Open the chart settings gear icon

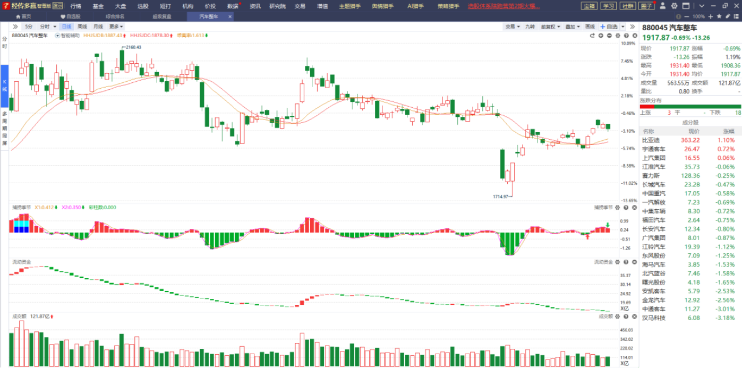coord(618,36)
